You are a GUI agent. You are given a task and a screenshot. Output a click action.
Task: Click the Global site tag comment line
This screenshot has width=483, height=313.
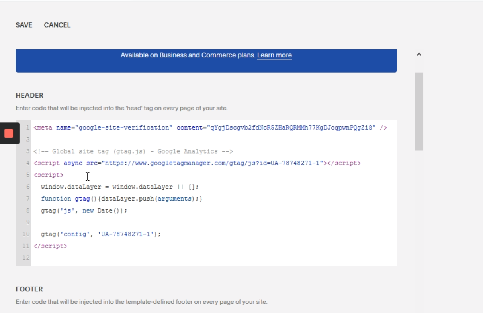[133, 151]
